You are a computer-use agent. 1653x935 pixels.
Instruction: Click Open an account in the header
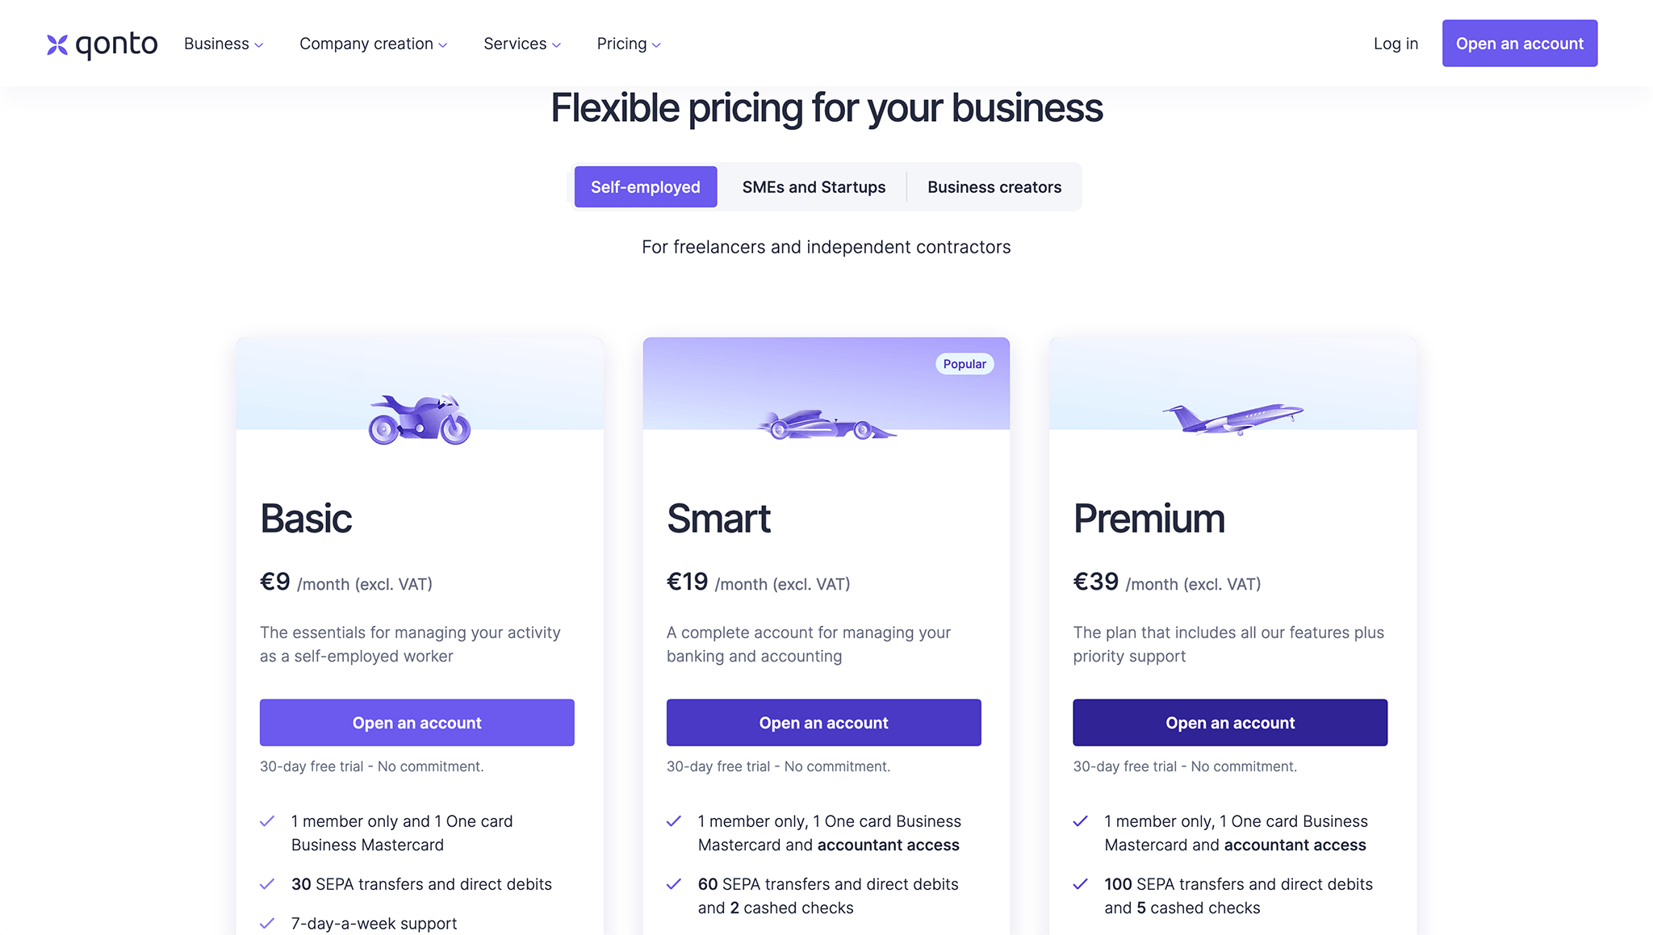tap(1520, 43)
